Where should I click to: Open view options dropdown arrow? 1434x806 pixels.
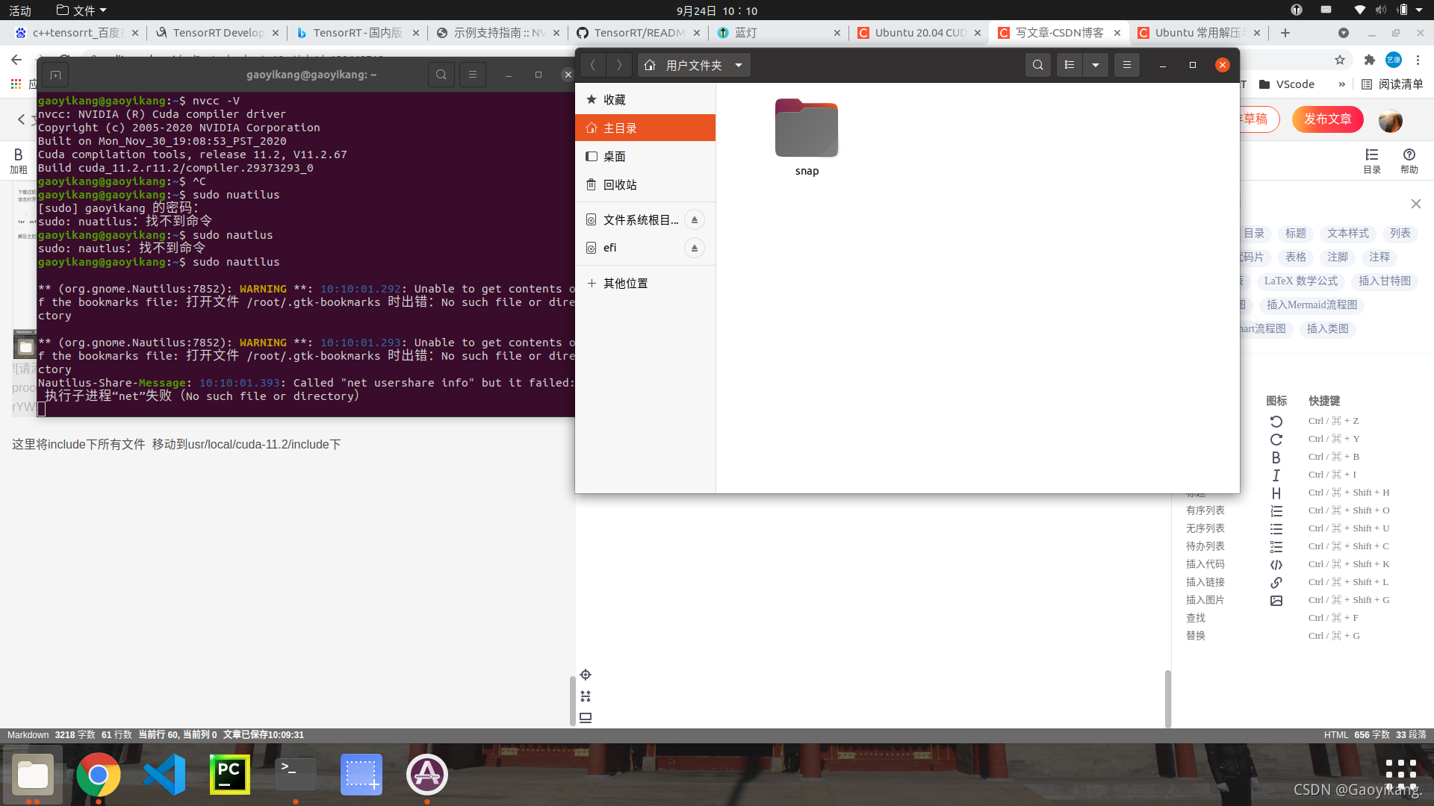(x=1096, y=65)
